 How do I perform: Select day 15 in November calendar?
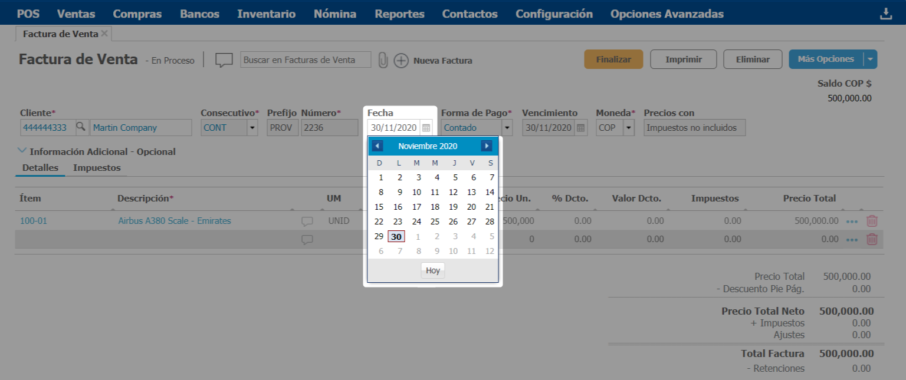pyautogui.click(x=379, y=207)
